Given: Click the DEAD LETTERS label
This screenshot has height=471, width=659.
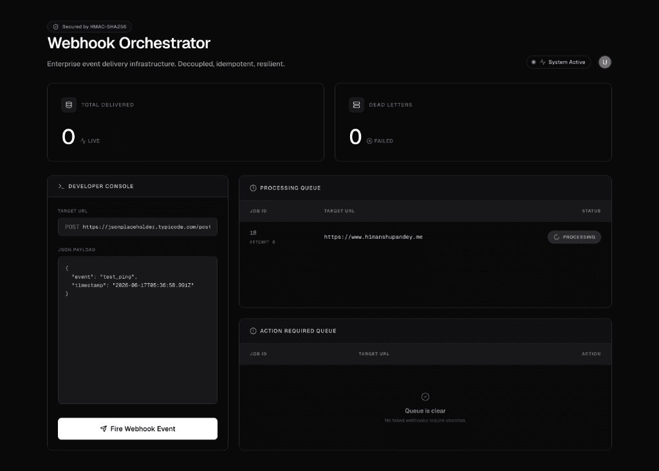Looking at the screenshot, I should click(x=391, y=105).
